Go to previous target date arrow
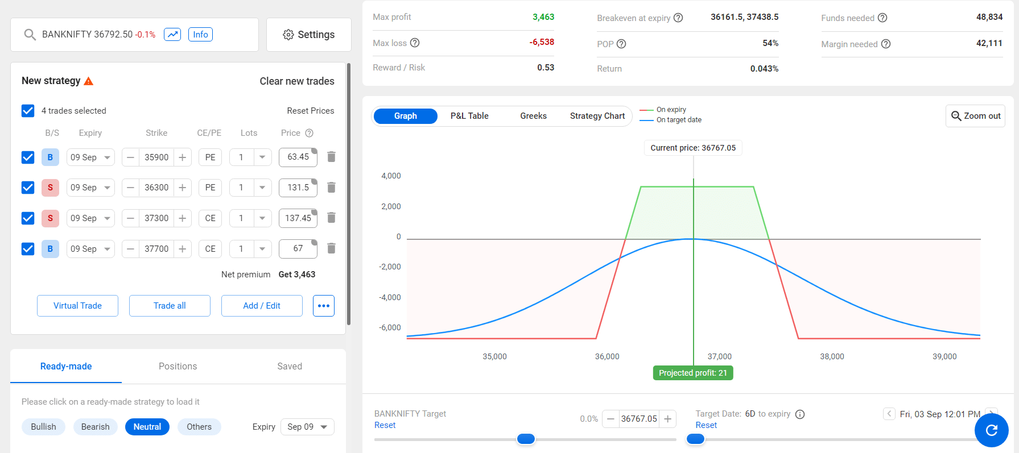 coord(889,414)
